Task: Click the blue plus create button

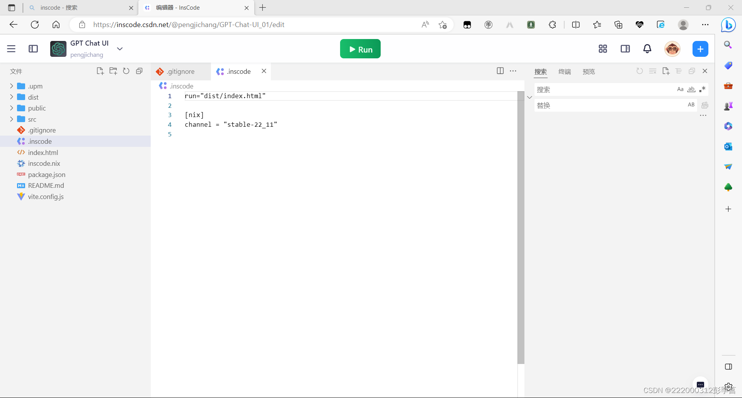Action: point(700,49)
